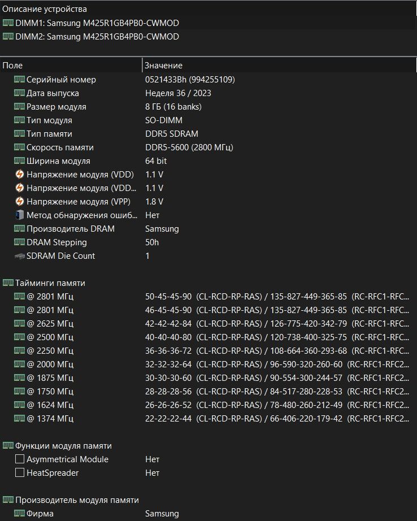Image resolution: width=417 pixels, height=521 pixels.
Task: Click icon of 2500 МГц timing row
Action: click(19, 337)
